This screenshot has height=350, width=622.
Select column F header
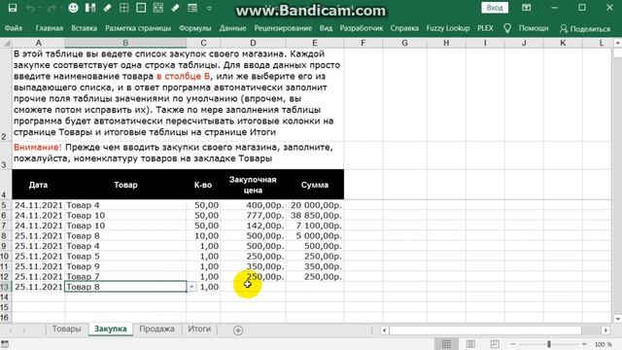point(363,43)
